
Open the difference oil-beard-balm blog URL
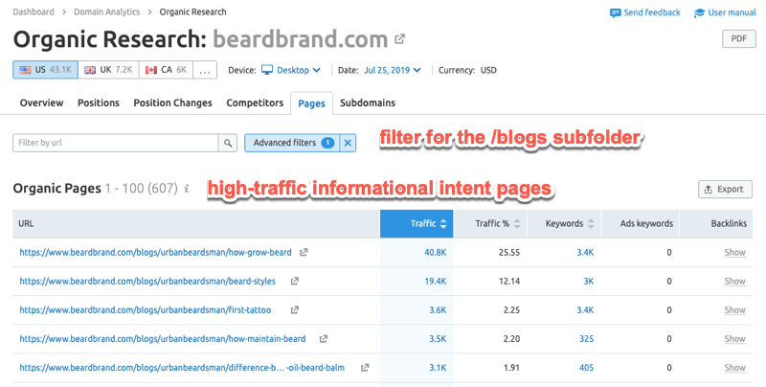(182, 368)
